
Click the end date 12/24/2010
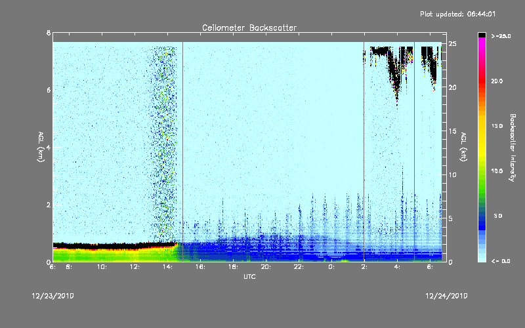(446, 296)
